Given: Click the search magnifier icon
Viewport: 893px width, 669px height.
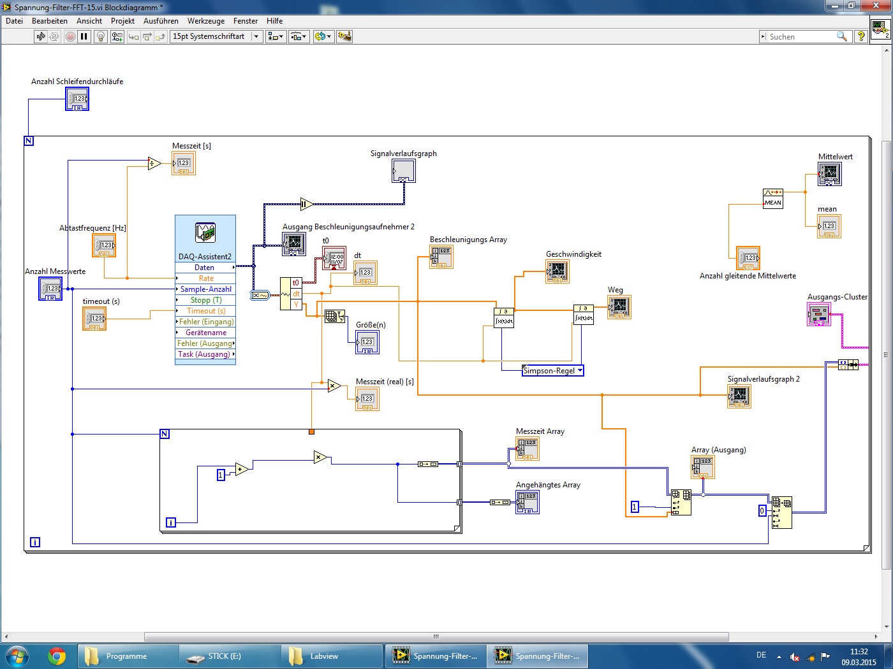Looking at the screenshot, I should (842, 36).
